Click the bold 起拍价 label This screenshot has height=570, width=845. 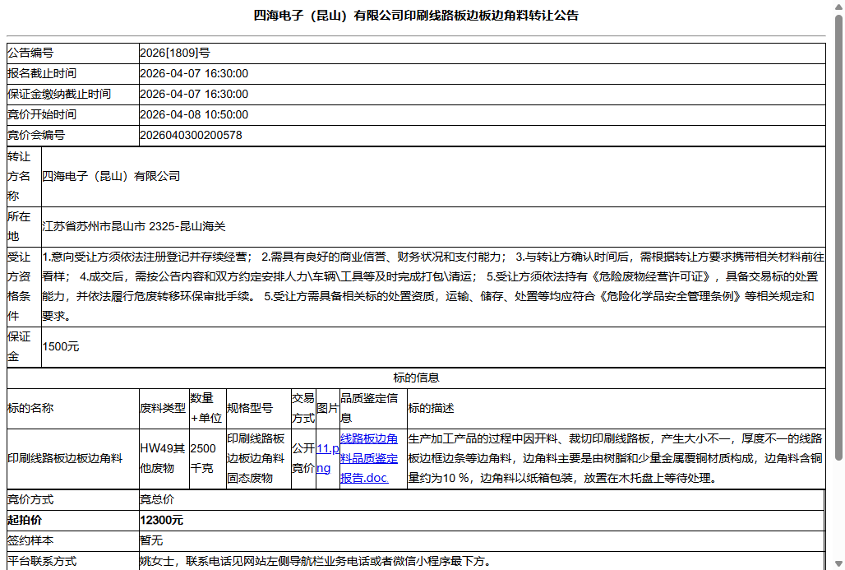(25, 521)
